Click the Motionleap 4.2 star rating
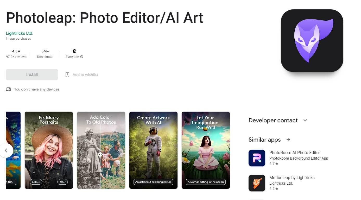The width and height of the screenshot is (361, 200). [274, 189]
